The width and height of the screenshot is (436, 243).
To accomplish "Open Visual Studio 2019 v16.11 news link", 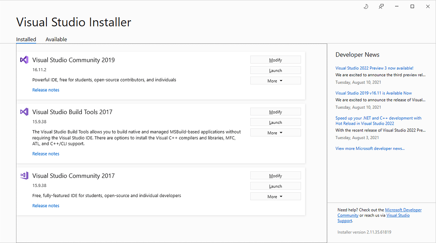I will [x=374, y=93].
